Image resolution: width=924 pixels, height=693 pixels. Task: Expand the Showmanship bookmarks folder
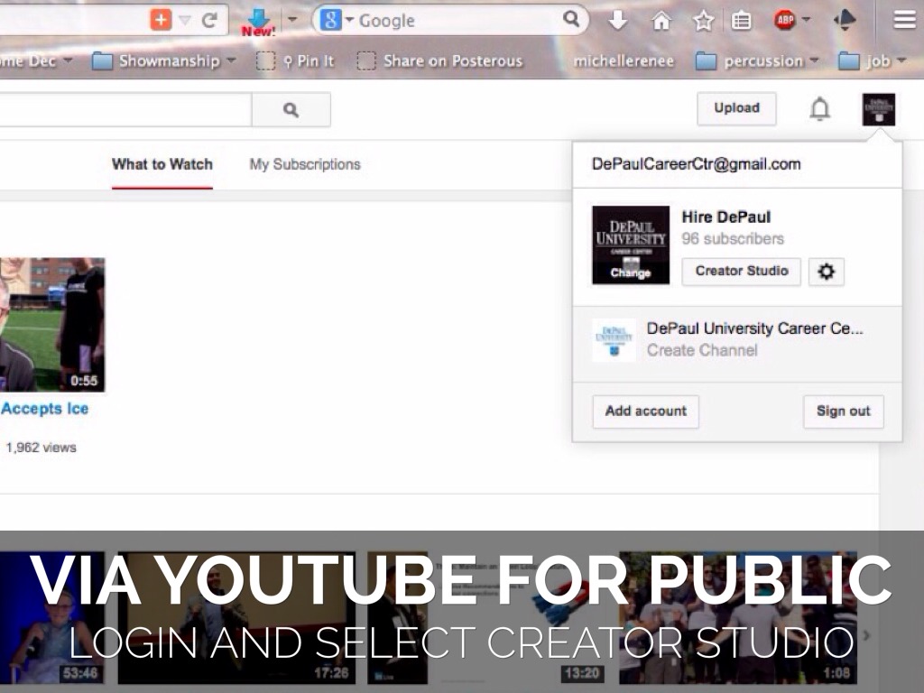coord(164,60)
